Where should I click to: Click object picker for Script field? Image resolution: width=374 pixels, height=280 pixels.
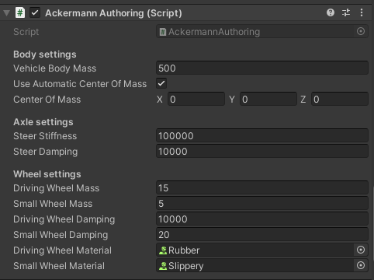coord(361,31)
